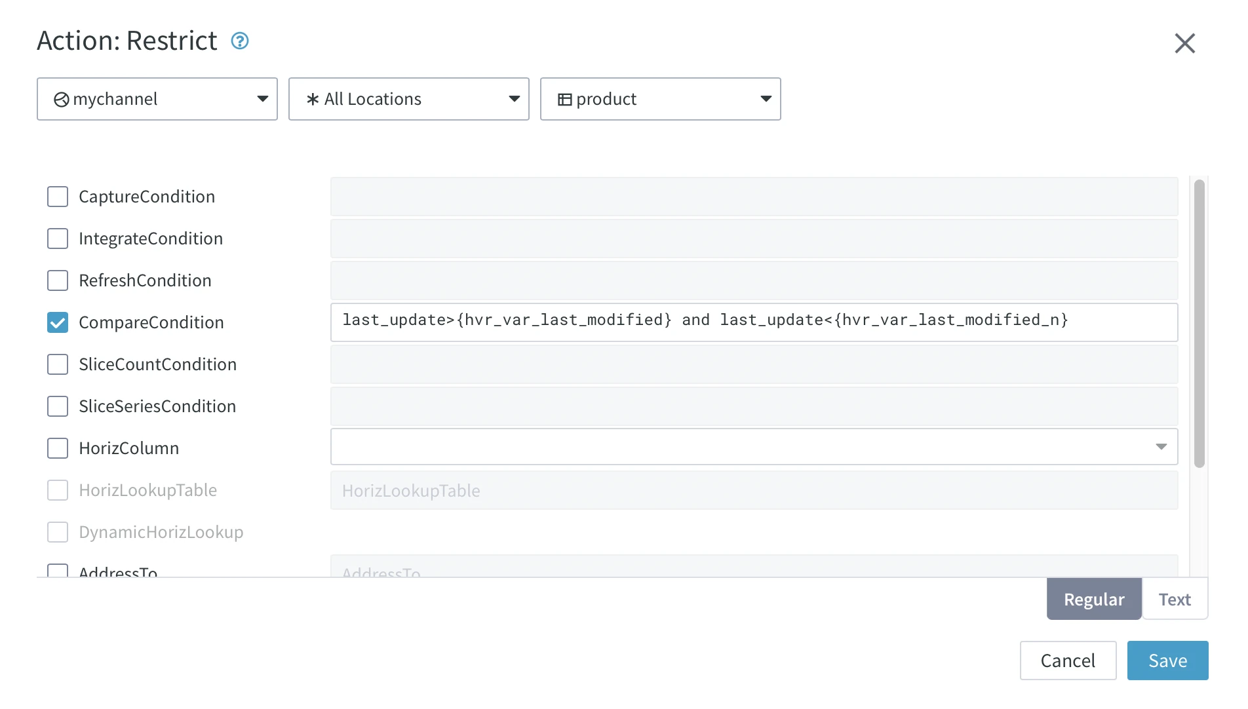Save the Restrict action
This screenshot has height=709, width=1248.
pos(1167,661)
